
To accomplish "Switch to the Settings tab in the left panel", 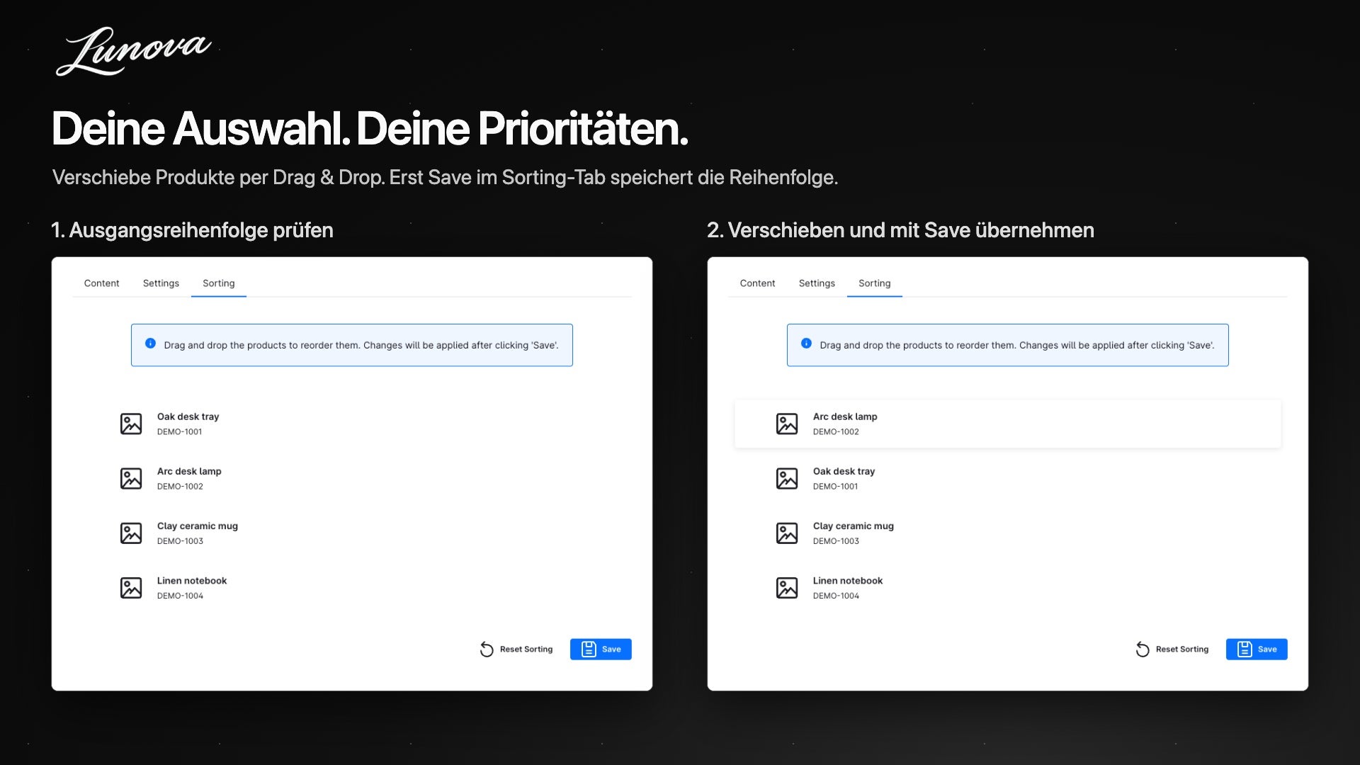I will (161, 283).
